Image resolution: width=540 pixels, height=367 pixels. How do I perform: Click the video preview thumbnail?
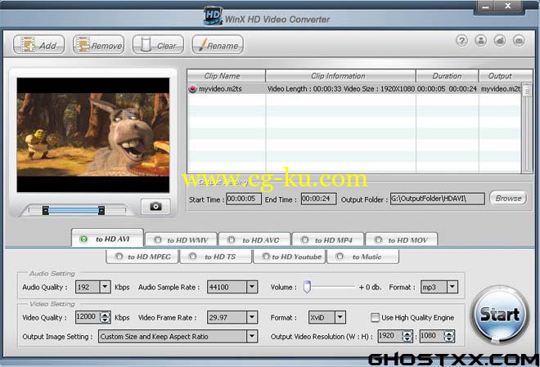93,135
